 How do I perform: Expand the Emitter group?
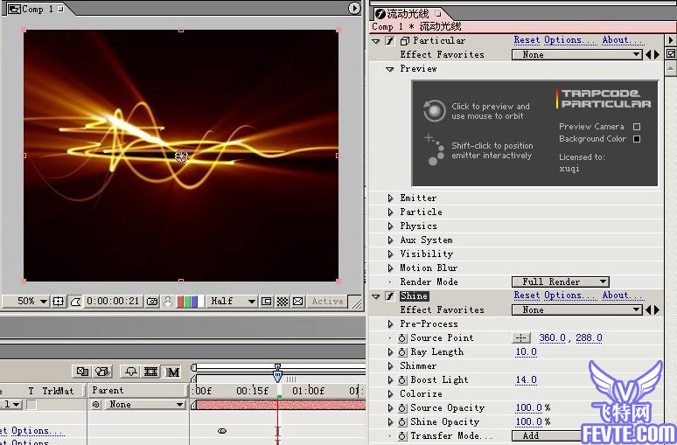(390, 198)
